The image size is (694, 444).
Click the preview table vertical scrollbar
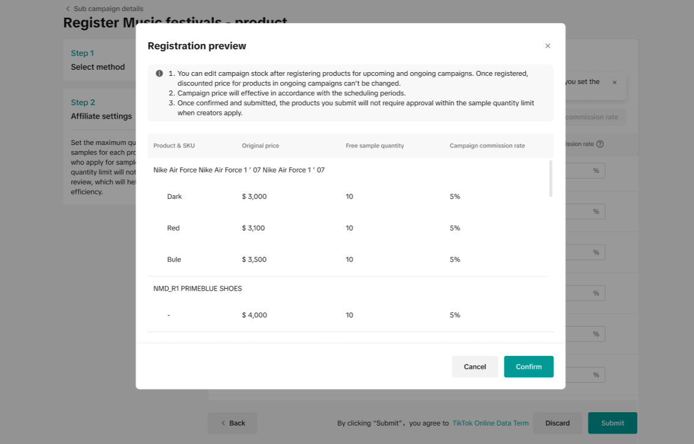[x=551, y=179]
